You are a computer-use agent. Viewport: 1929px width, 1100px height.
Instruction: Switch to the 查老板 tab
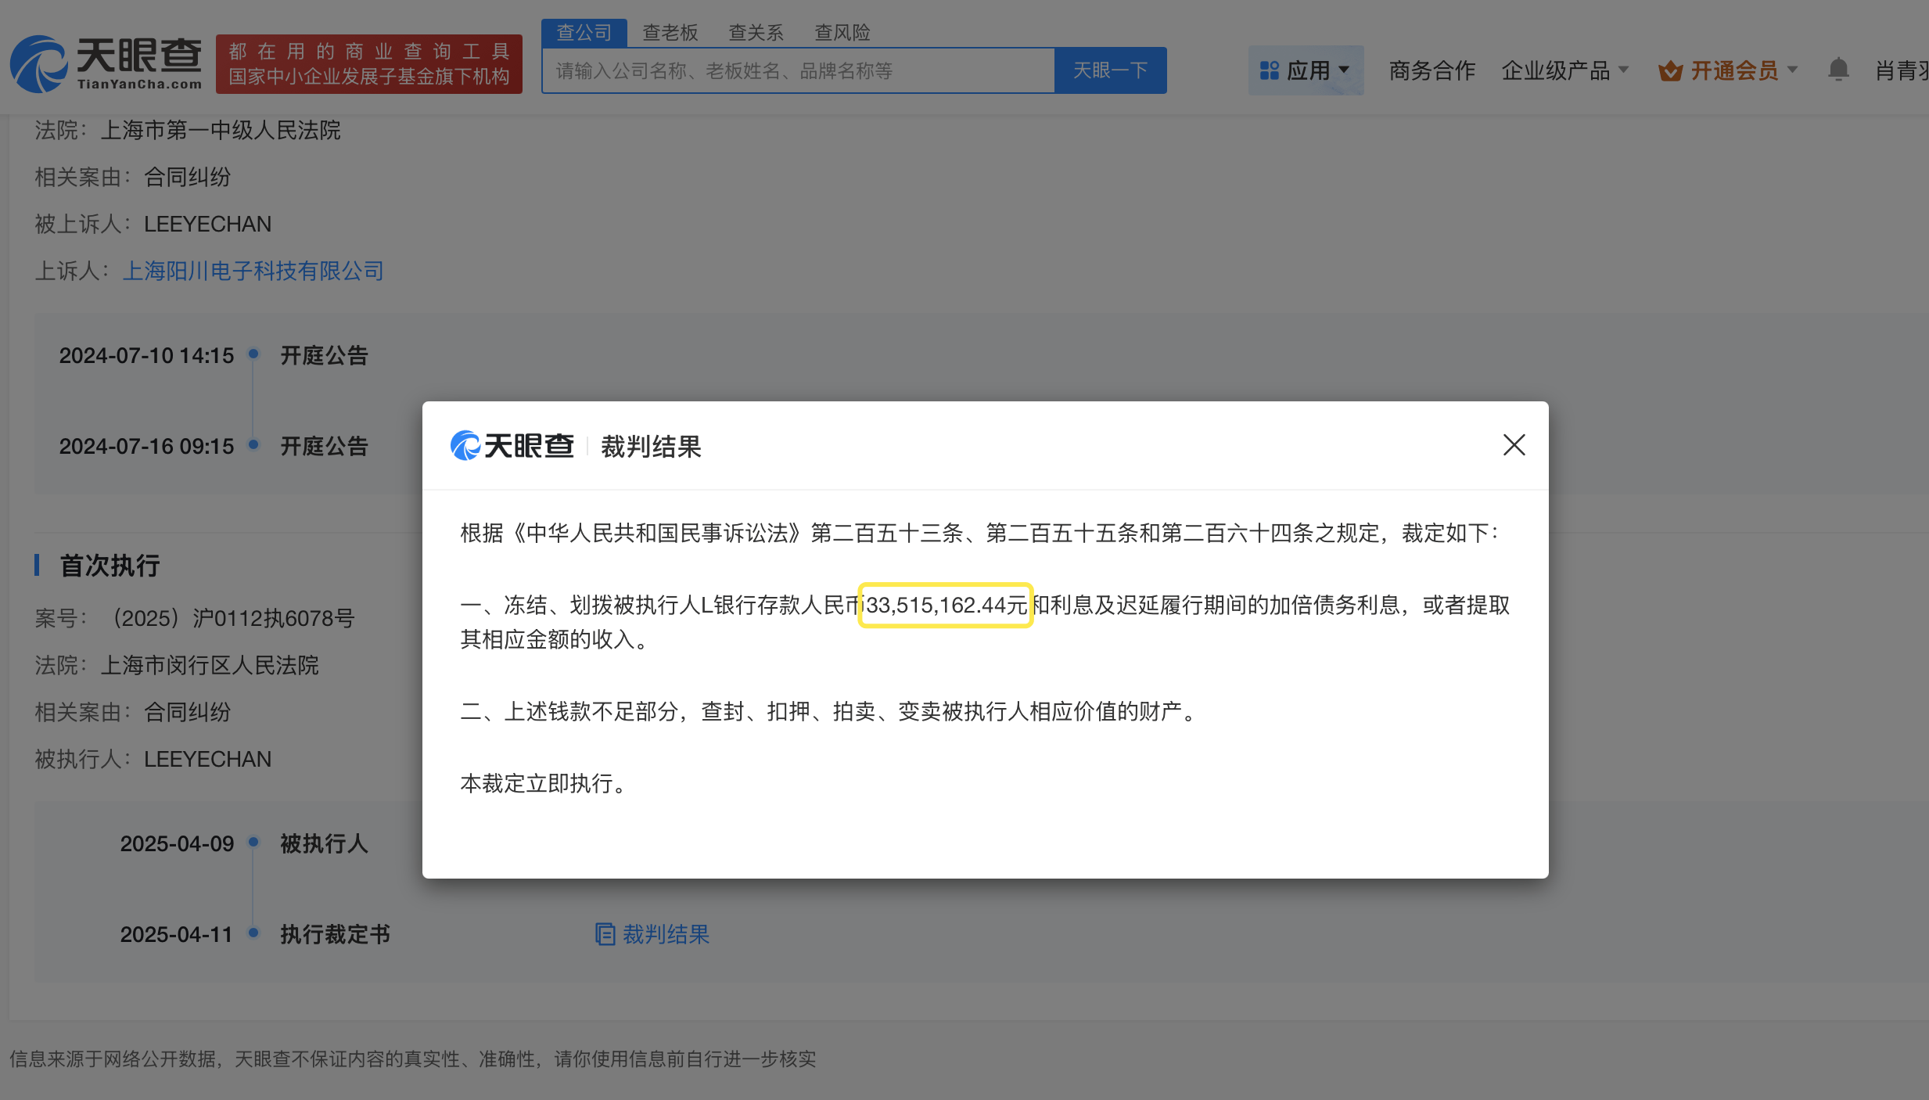(x=670, y=32)
